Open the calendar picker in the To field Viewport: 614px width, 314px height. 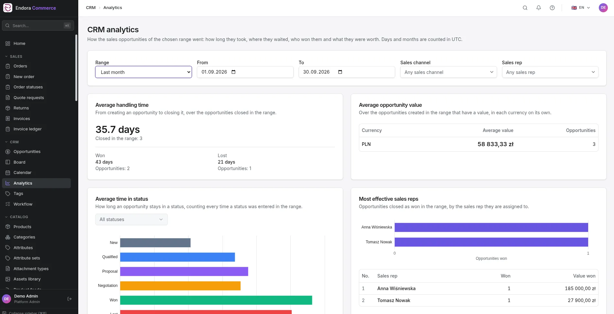340,72
